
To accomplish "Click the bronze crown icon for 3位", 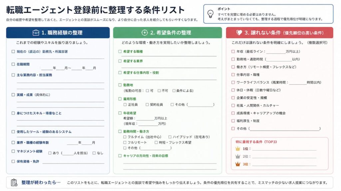I will [x=238, y=164].
